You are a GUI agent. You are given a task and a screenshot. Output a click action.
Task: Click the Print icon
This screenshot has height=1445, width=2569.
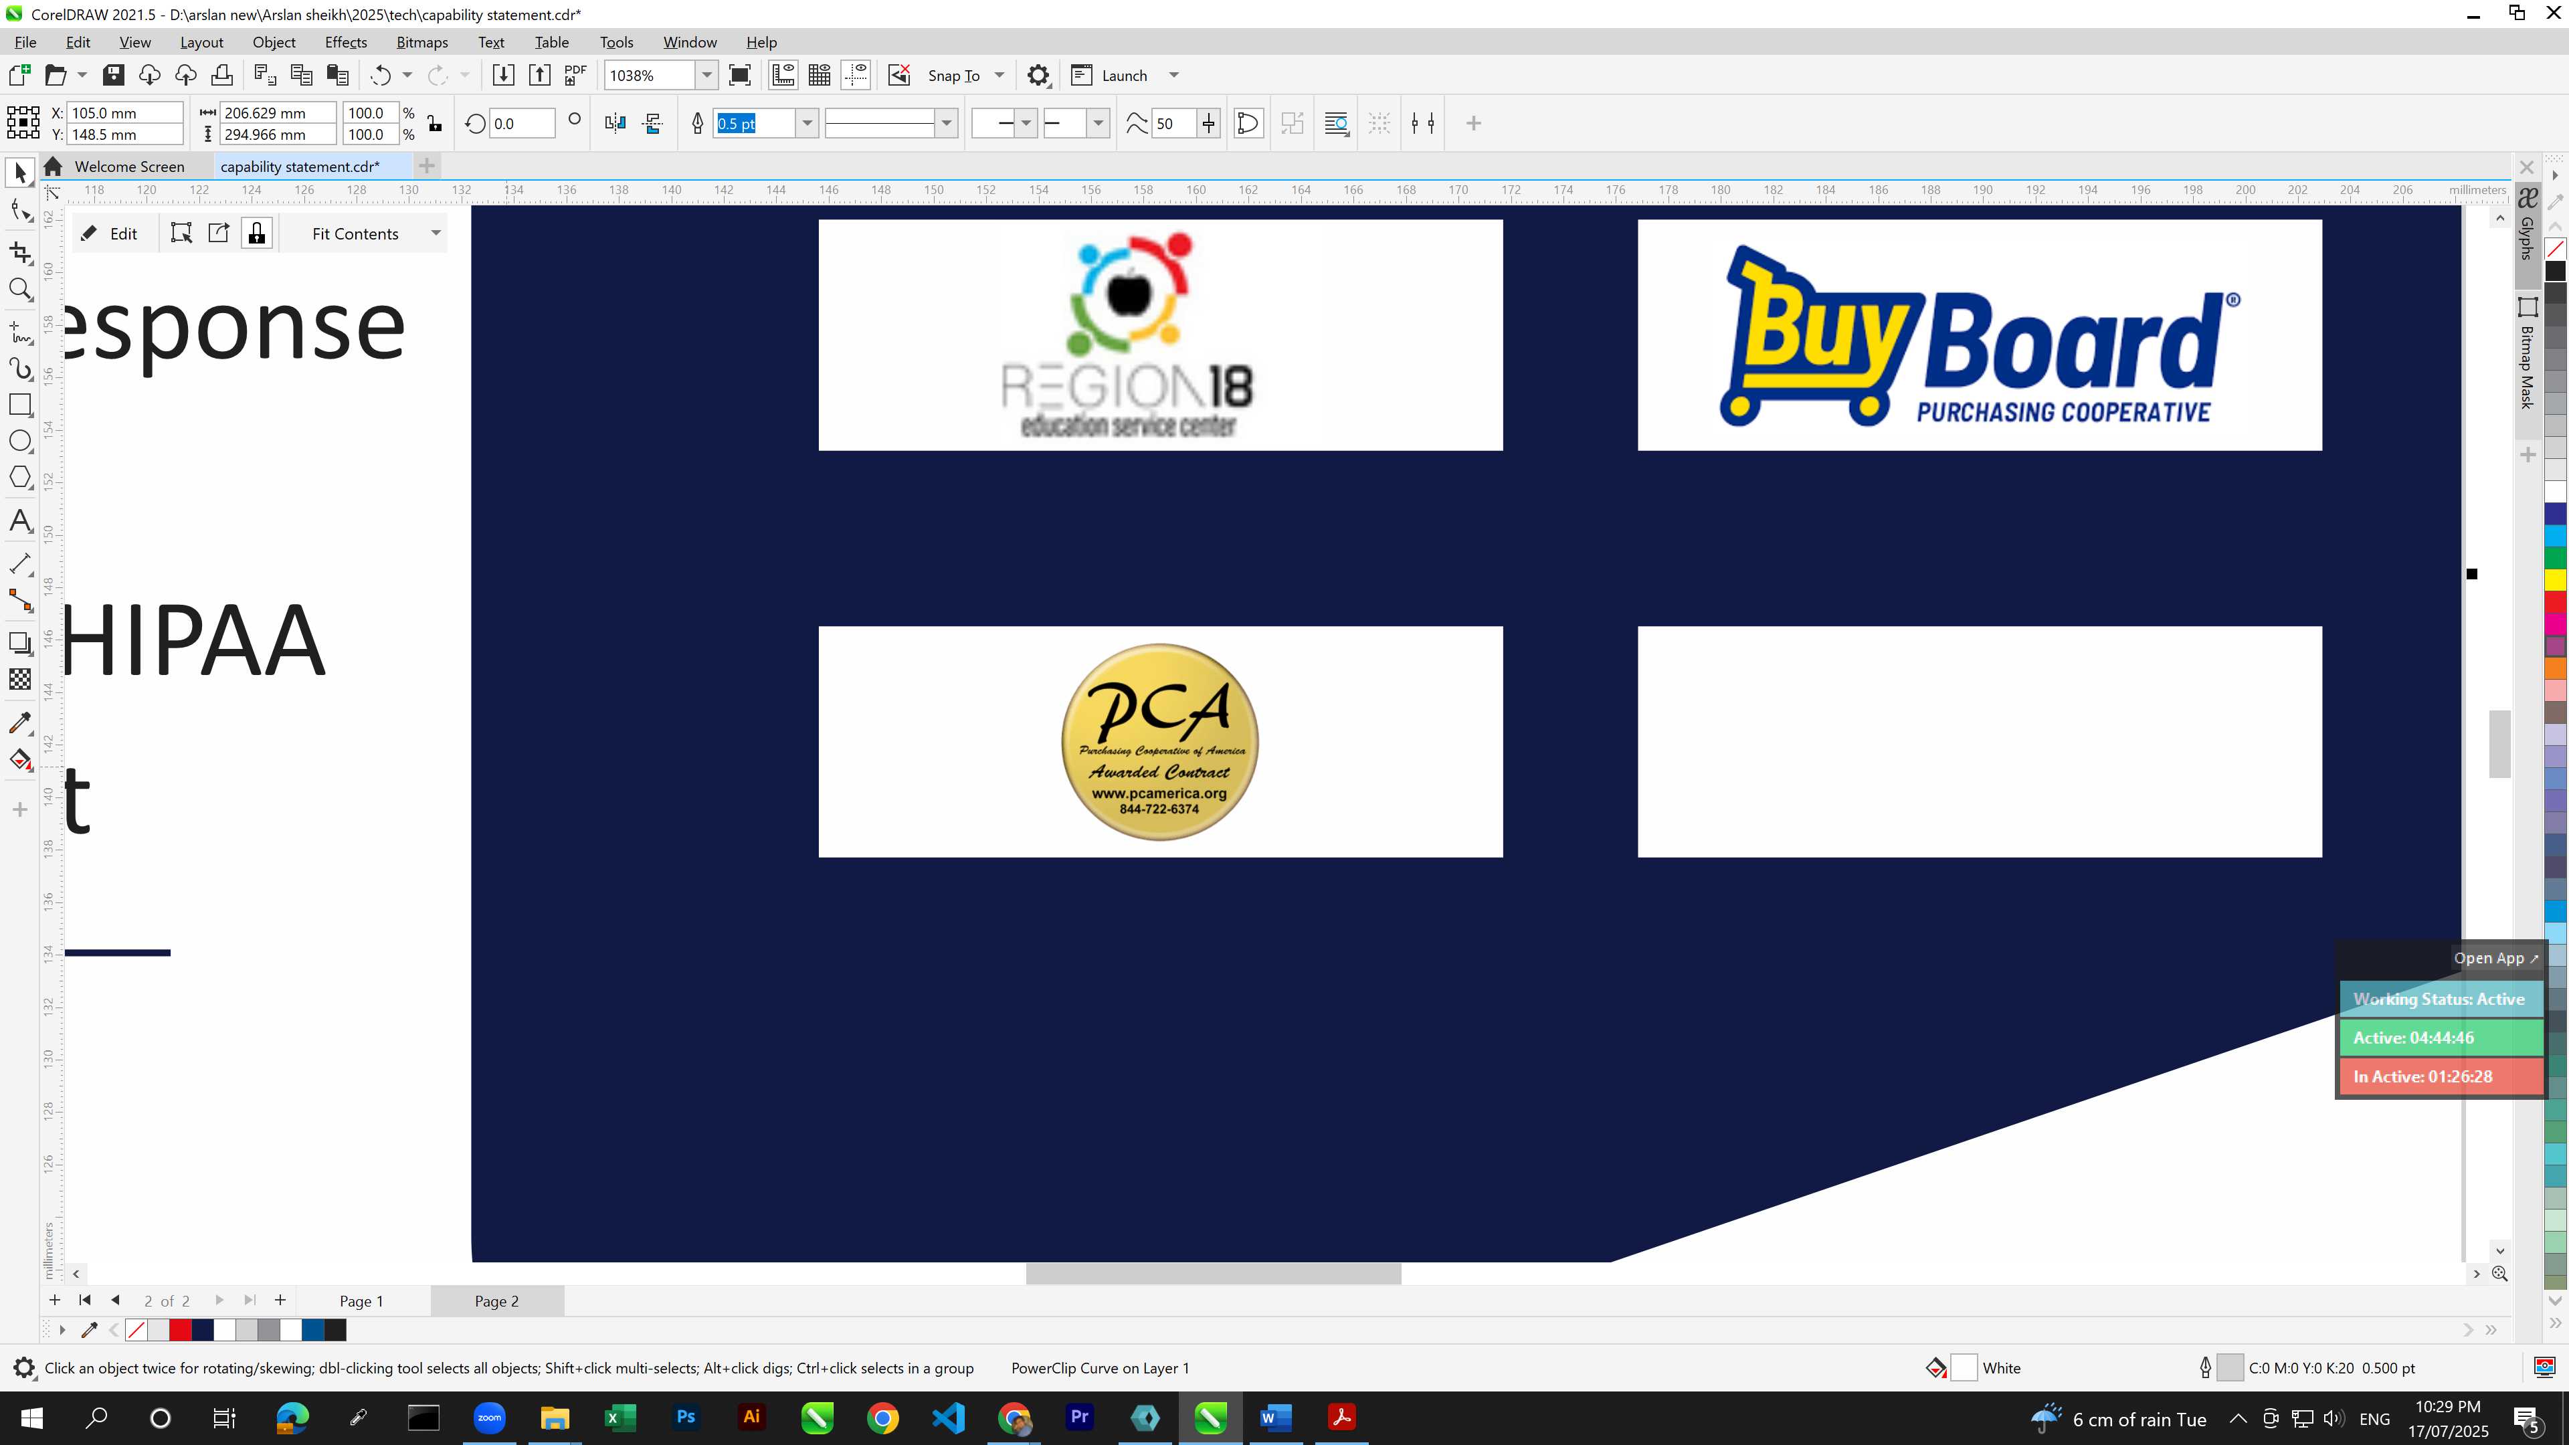221,75
